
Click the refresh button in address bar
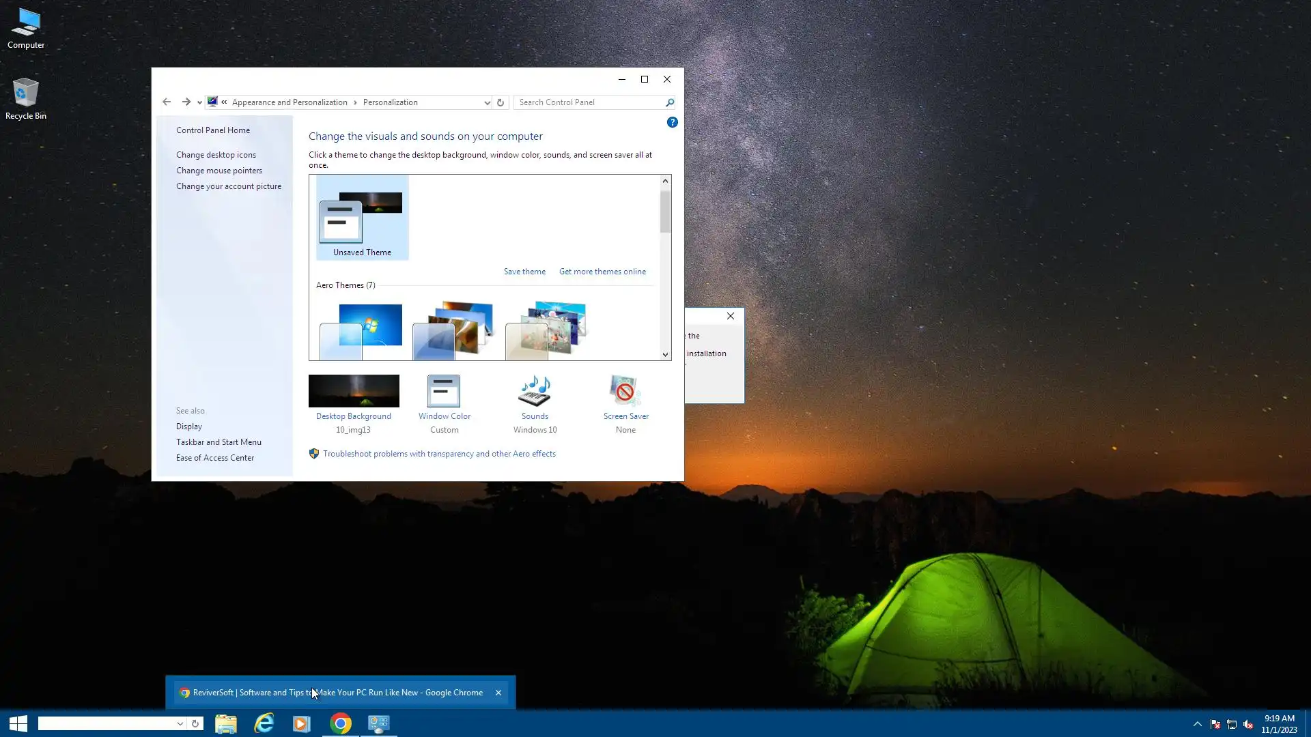point(501,102)
